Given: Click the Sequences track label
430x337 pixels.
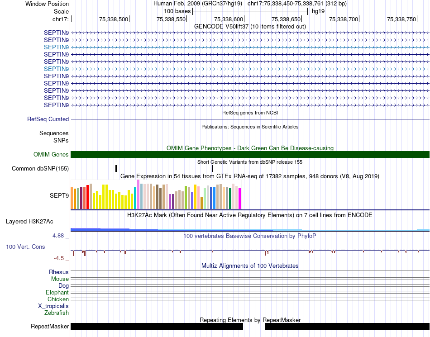Looking at the screenshot, I should (54, 133).
